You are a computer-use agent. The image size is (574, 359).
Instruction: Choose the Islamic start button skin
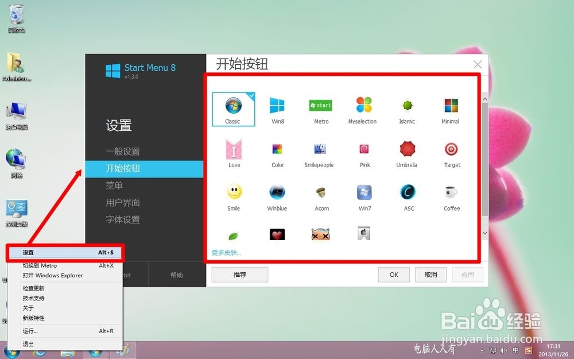point(407,110)
